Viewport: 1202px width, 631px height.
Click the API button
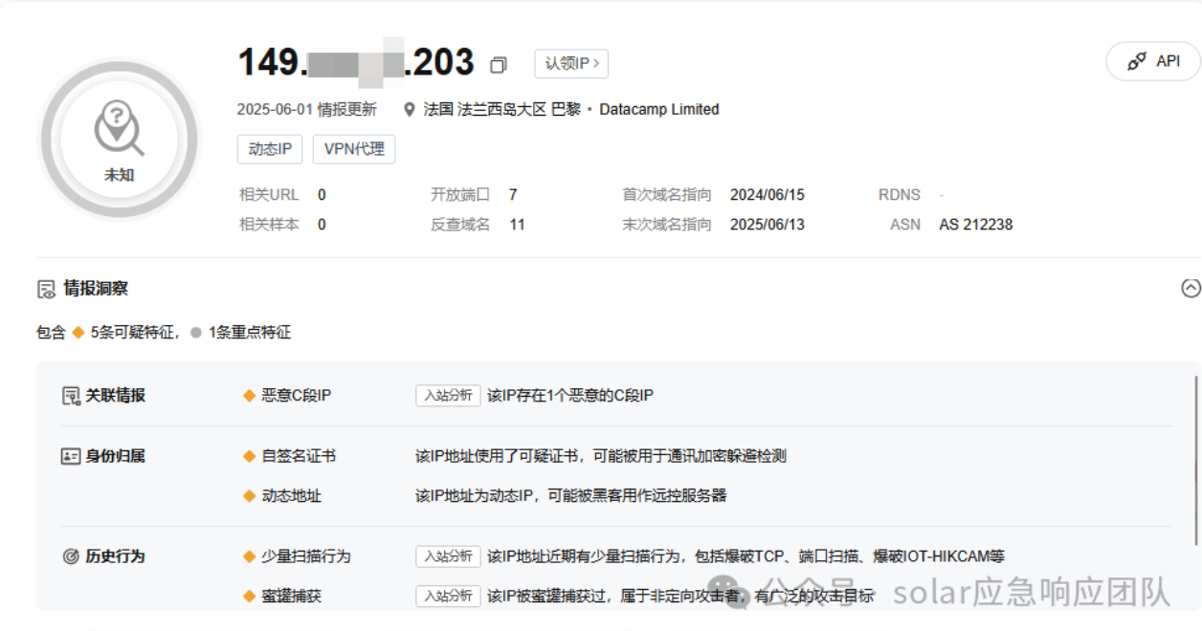click(x=1153, y=61)
